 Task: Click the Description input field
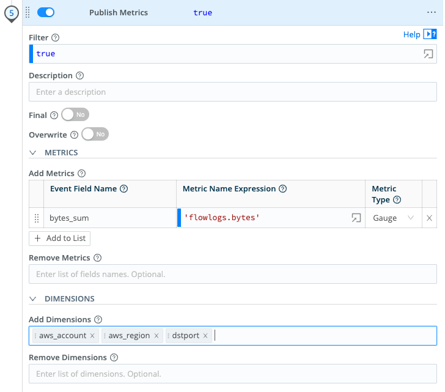pos(233,92)
